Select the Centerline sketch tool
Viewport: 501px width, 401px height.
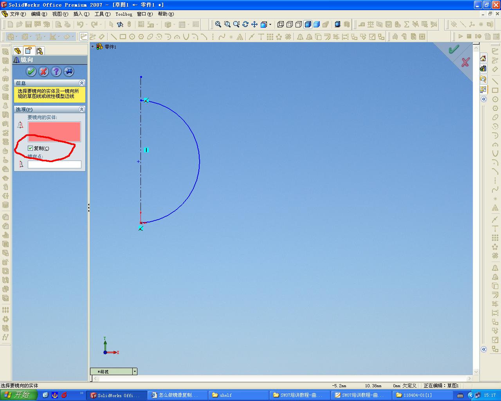coord(213,37)
